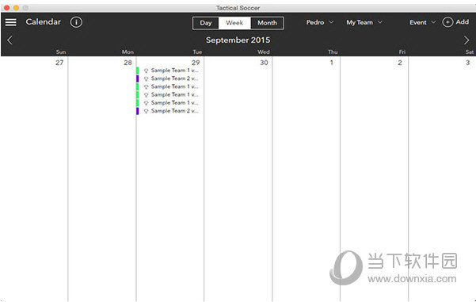Show the Calendar info icon
The height and width of the screenshot is (302, 476).
tap(76, 22)
